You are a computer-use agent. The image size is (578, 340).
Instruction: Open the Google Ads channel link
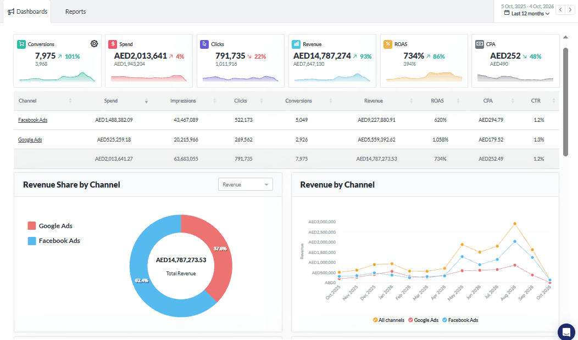30,140
